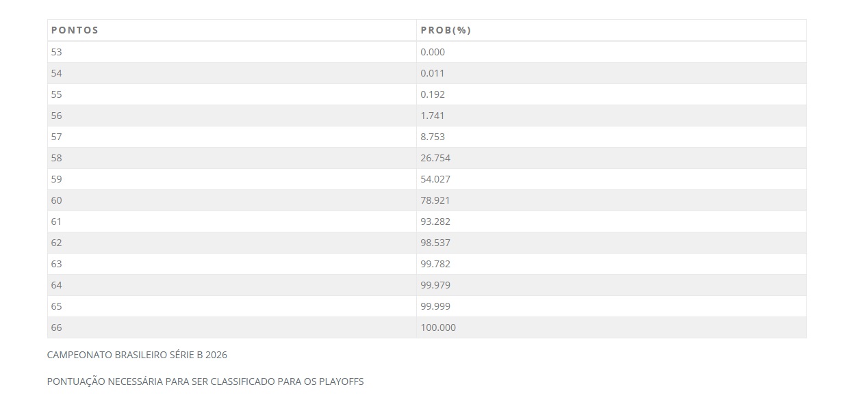Click the 54.027 probability cell
Image resolution: width=855 pixels, height=404 pixels.
(611, 179)
